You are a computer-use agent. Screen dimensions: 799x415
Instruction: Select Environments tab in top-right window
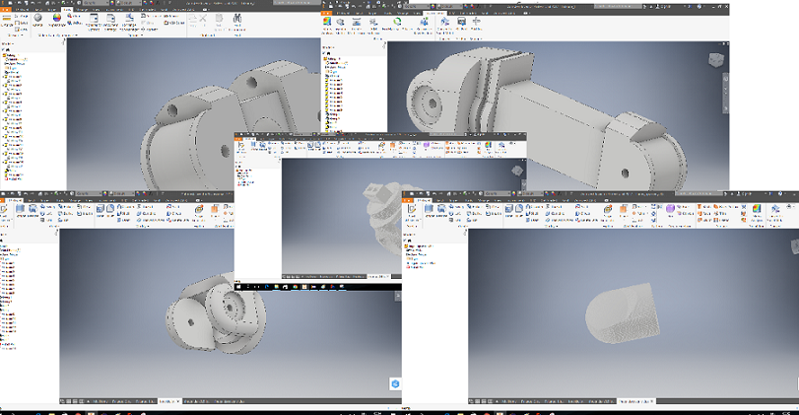(x=434, y=13)
